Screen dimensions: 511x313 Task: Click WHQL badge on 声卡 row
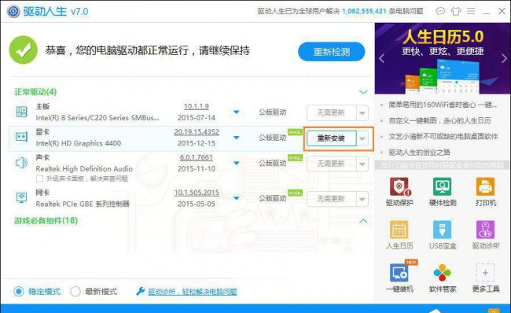click(x=295, y=158)
